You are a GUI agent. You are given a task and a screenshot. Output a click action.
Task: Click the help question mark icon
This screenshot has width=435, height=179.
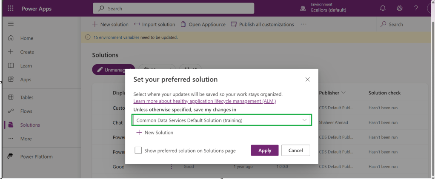point(416,8)
